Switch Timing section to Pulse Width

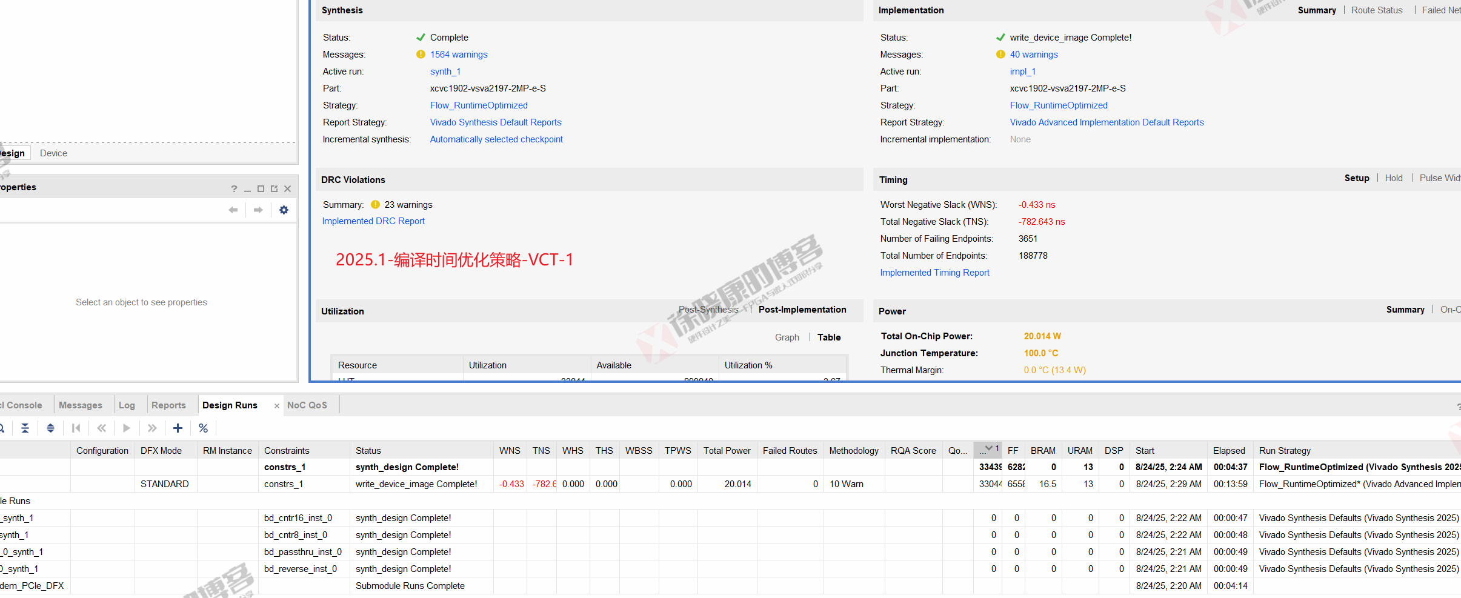click(x=1440, y=178)
